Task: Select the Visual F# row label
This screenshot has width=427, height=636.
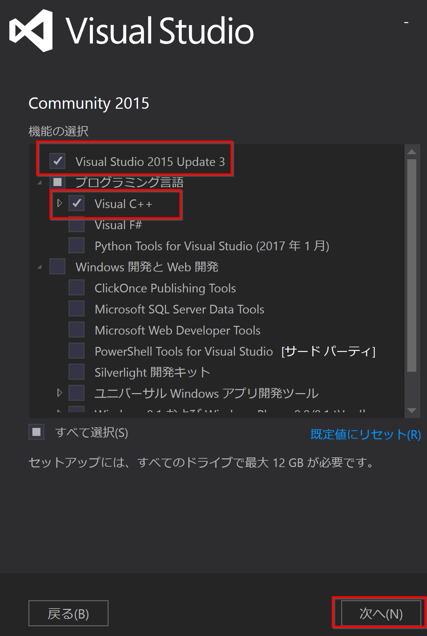Action: (x=118, y=225)
